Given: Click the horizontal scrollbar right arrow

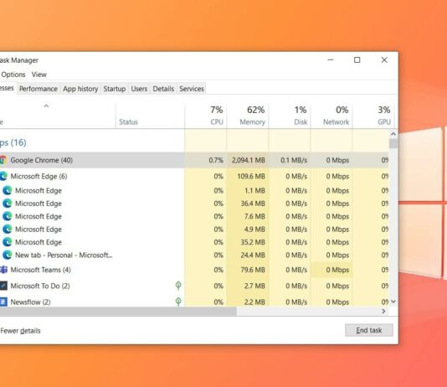Looking at the screenshot, I should click(x=383, y=311).
